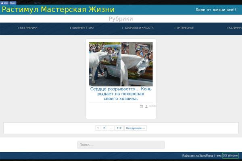This screenshot has height=161, width=242.
Task: Open the БИОЭНЕРГЕТИКА category
Action: (83, 28)
